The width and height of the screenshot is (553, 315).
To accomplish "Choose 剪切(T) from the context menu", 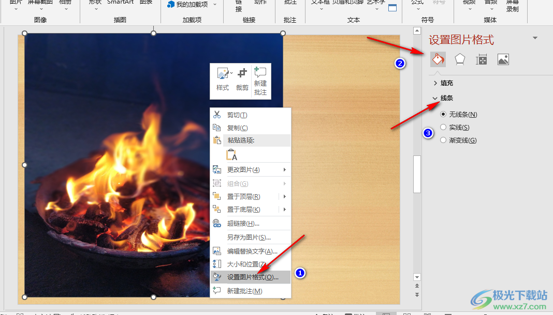I will click(x=251, y=115).
